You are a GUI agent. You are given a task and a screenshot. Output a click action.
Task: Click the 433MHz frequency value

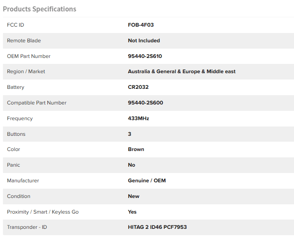(x=138, y=118)
